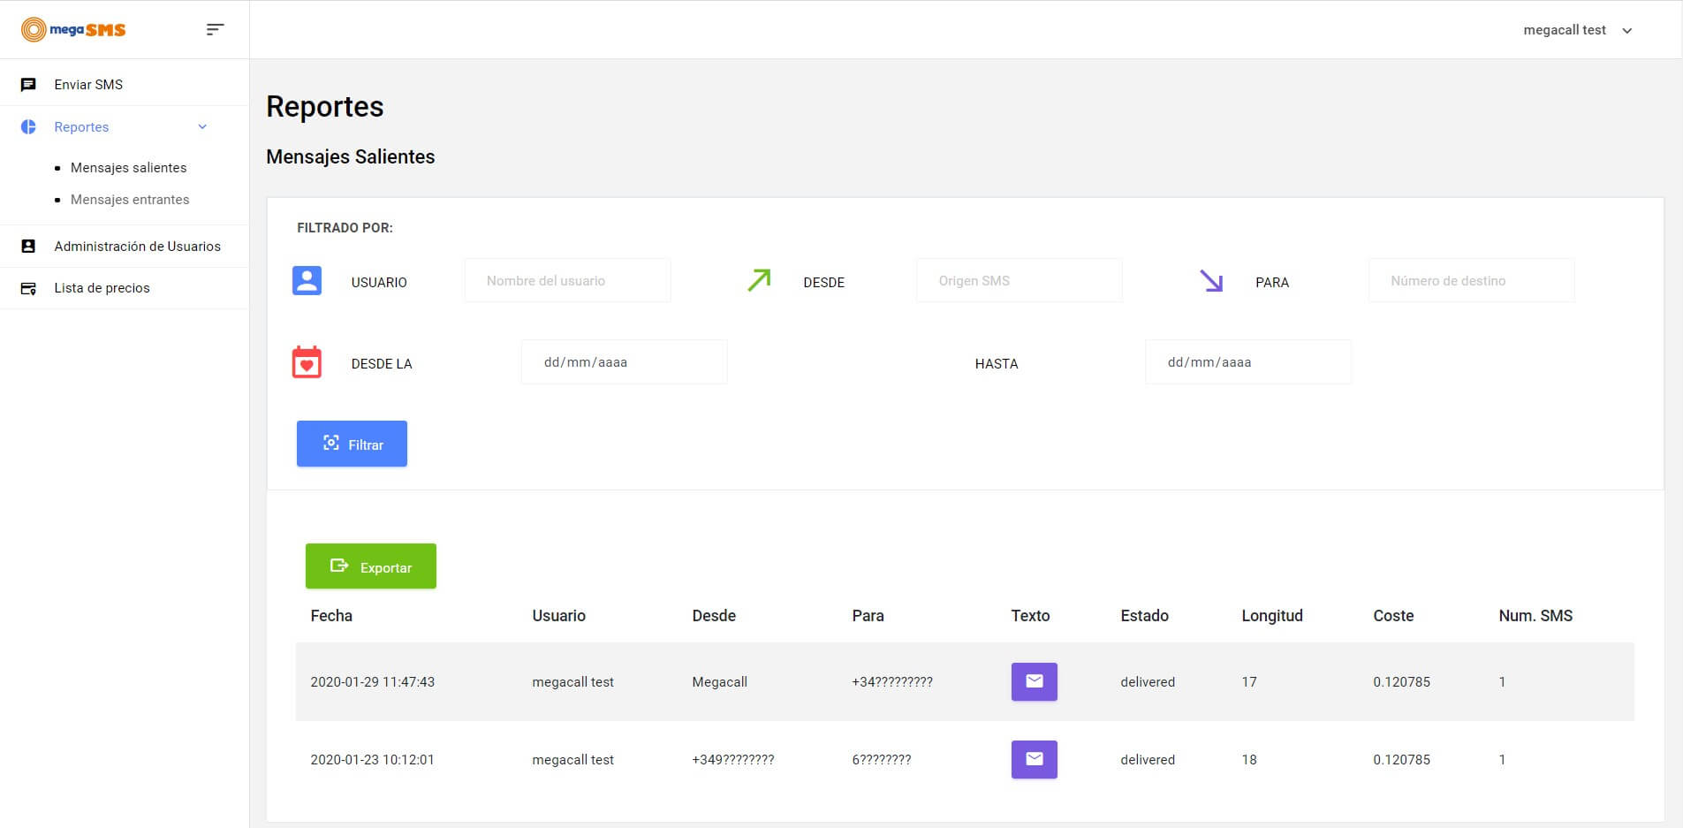
Task: View text of the 2020-01-23 message envelope
Action: [x=1034, y=759]
